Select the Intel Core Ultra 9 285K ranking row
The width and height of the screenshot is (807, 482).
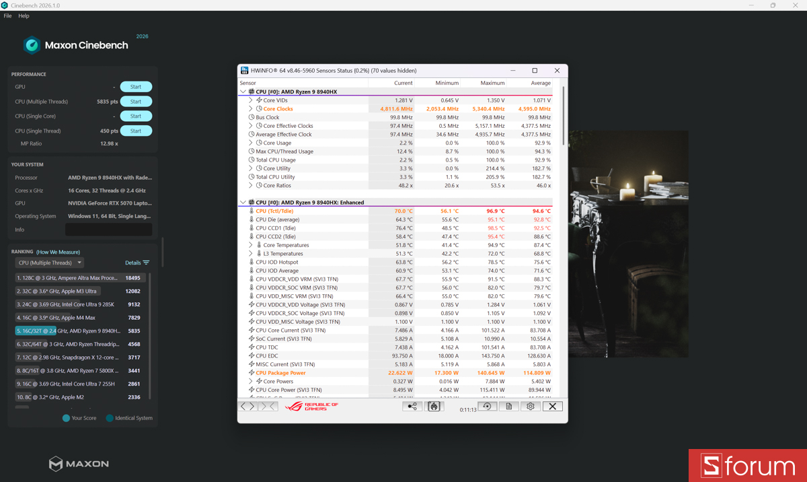tap(79, 304)
